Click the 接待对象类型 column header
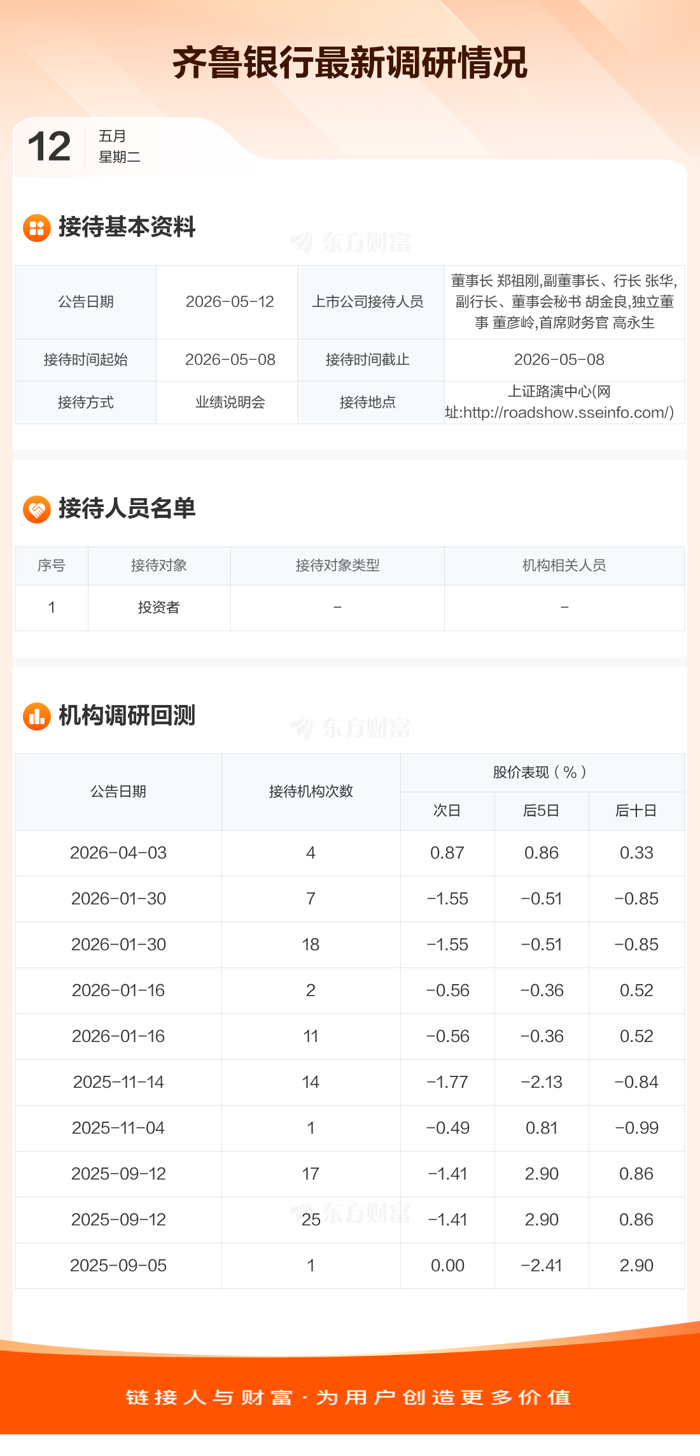 tap(337, 566)
